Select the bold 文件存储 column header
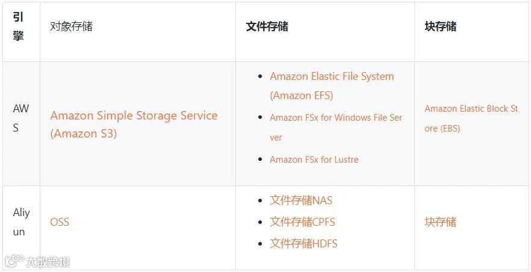Image resolution: width=531 pixels, height=272 pixels. click(x=267, y=27)
